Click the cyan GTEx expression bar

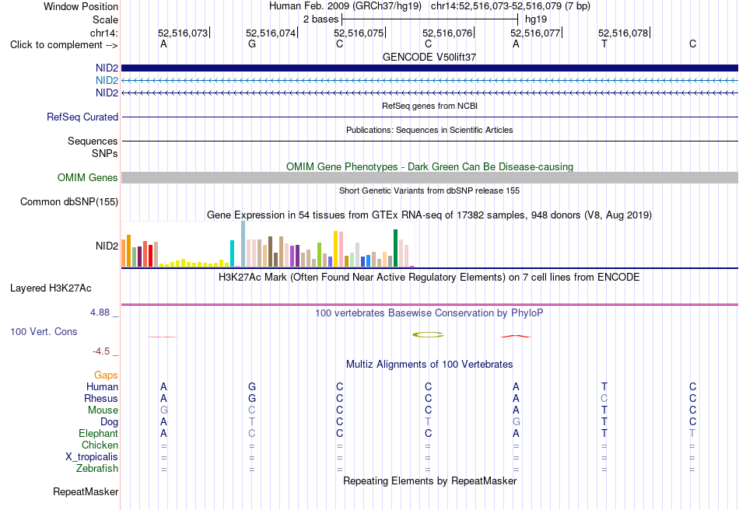232,253
